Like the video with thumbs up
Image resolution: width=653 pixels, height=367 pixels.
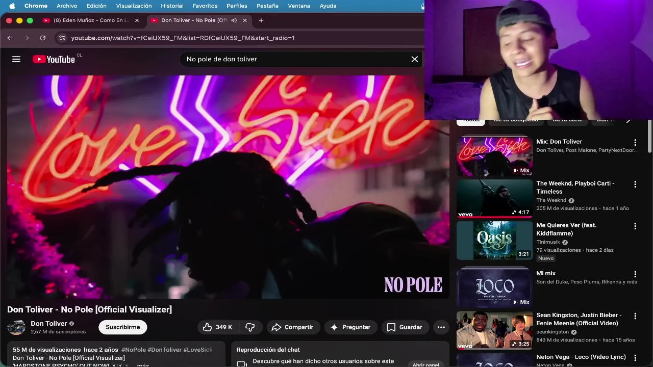click(x=217, y=327)
